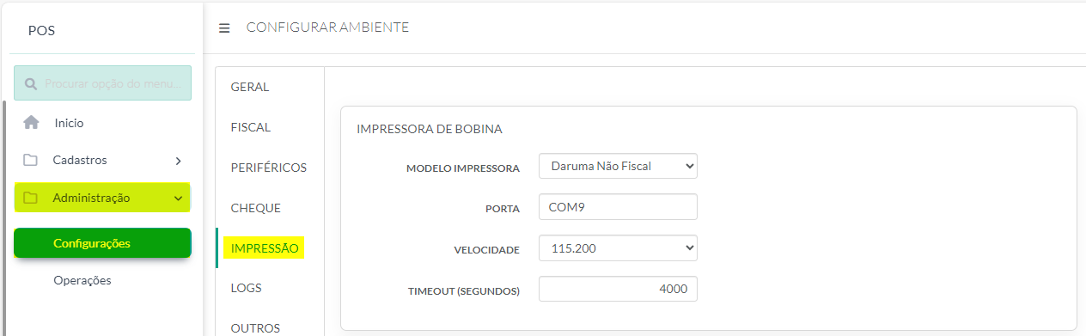Screen dimensions: 1086x336
Task: Open the Operações menu link
Action: pyautogui.click(x=82, y=280)
